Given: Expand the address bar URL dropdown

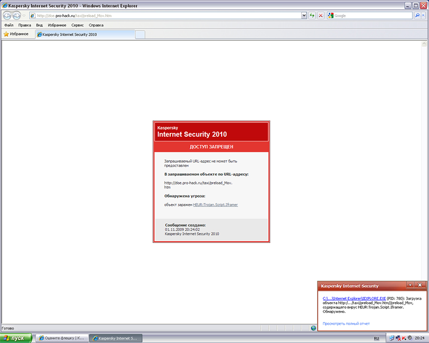Looking at the screenshot, I should click(304, 16).
